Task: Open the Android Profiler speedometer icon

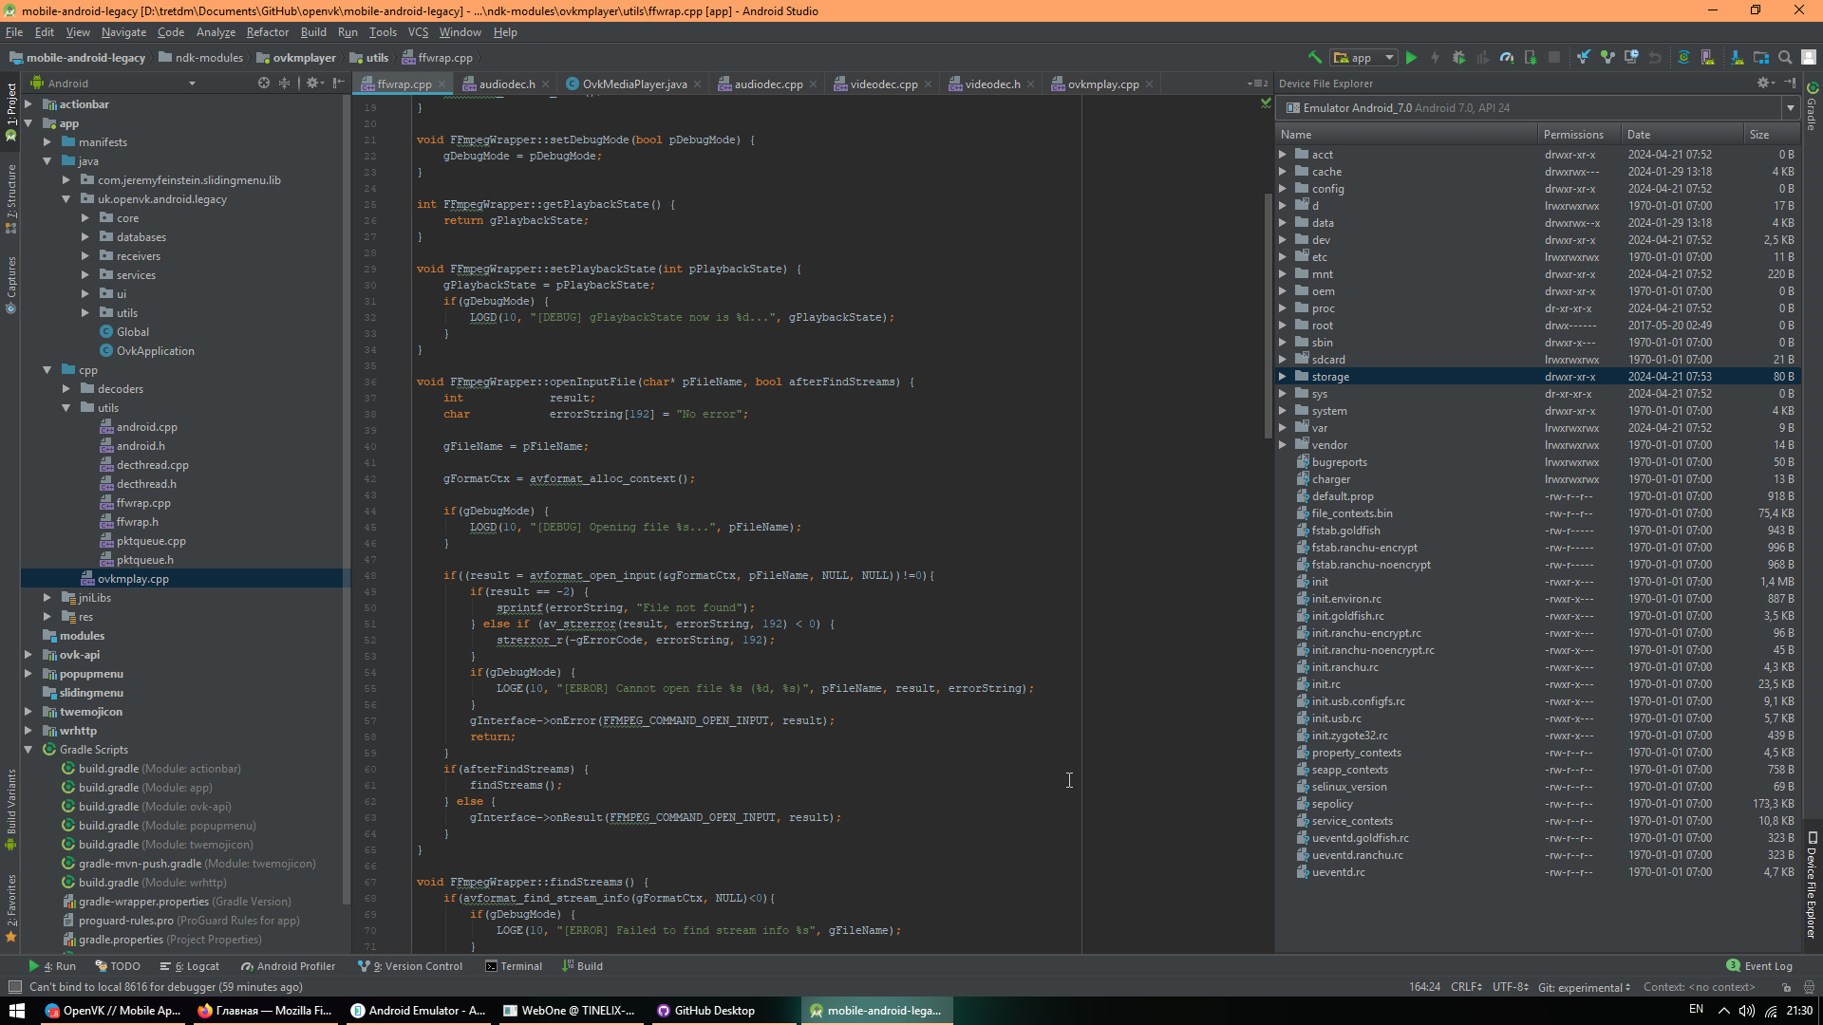Action: point(1507,58)
